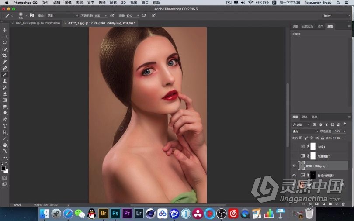354x221 pixels.
Task: Select the Lasso tool
Action: point(4,43)
